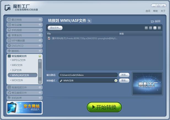Click the green 开始转换 button
170x120 pixels.
[x=104, y=107]
